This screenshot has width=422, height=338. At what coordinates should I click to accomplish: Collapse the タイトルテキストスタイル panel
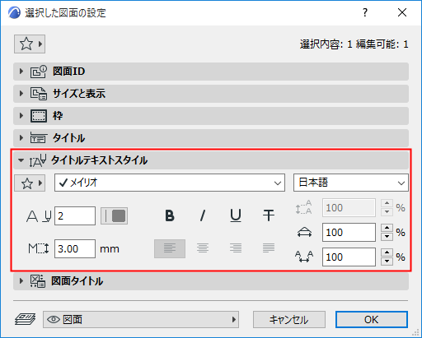(211, 160)
